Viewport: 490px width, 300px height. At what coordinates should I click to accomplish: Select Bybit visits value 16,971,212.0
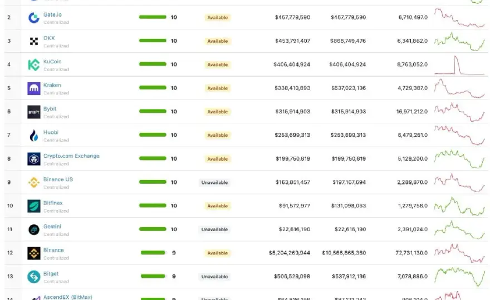[412, 111]
